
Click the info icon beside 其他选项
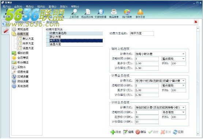14,86
